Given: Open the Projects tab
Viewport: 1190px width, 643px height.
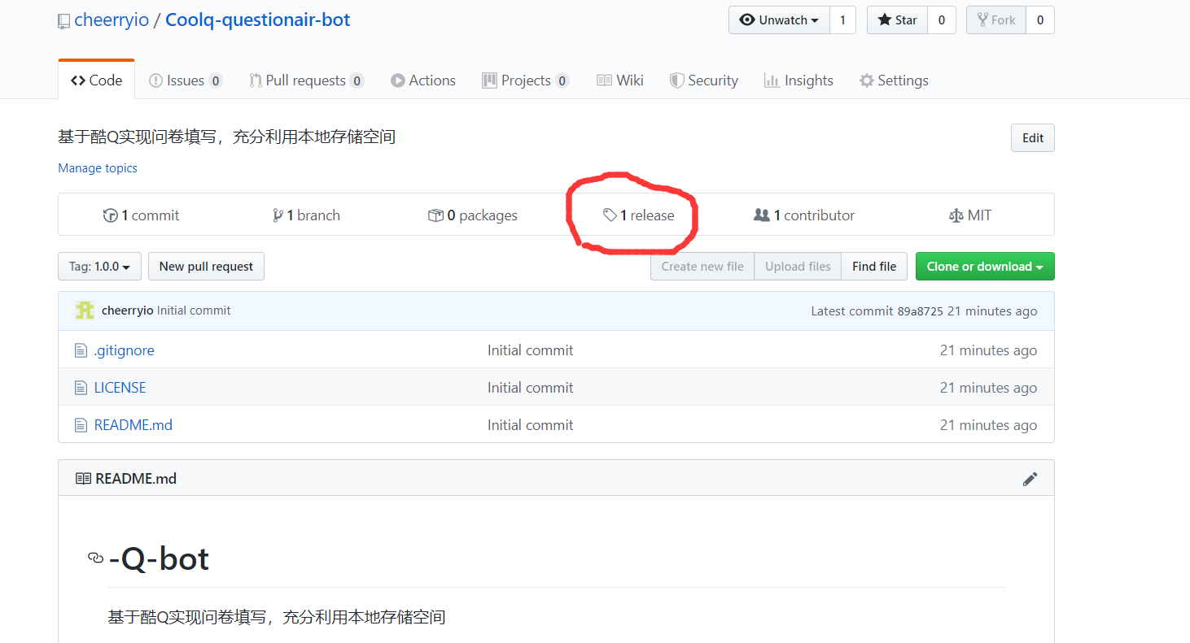Looking at the screenshot, I should pyautogui.click(x=526, y=80).
